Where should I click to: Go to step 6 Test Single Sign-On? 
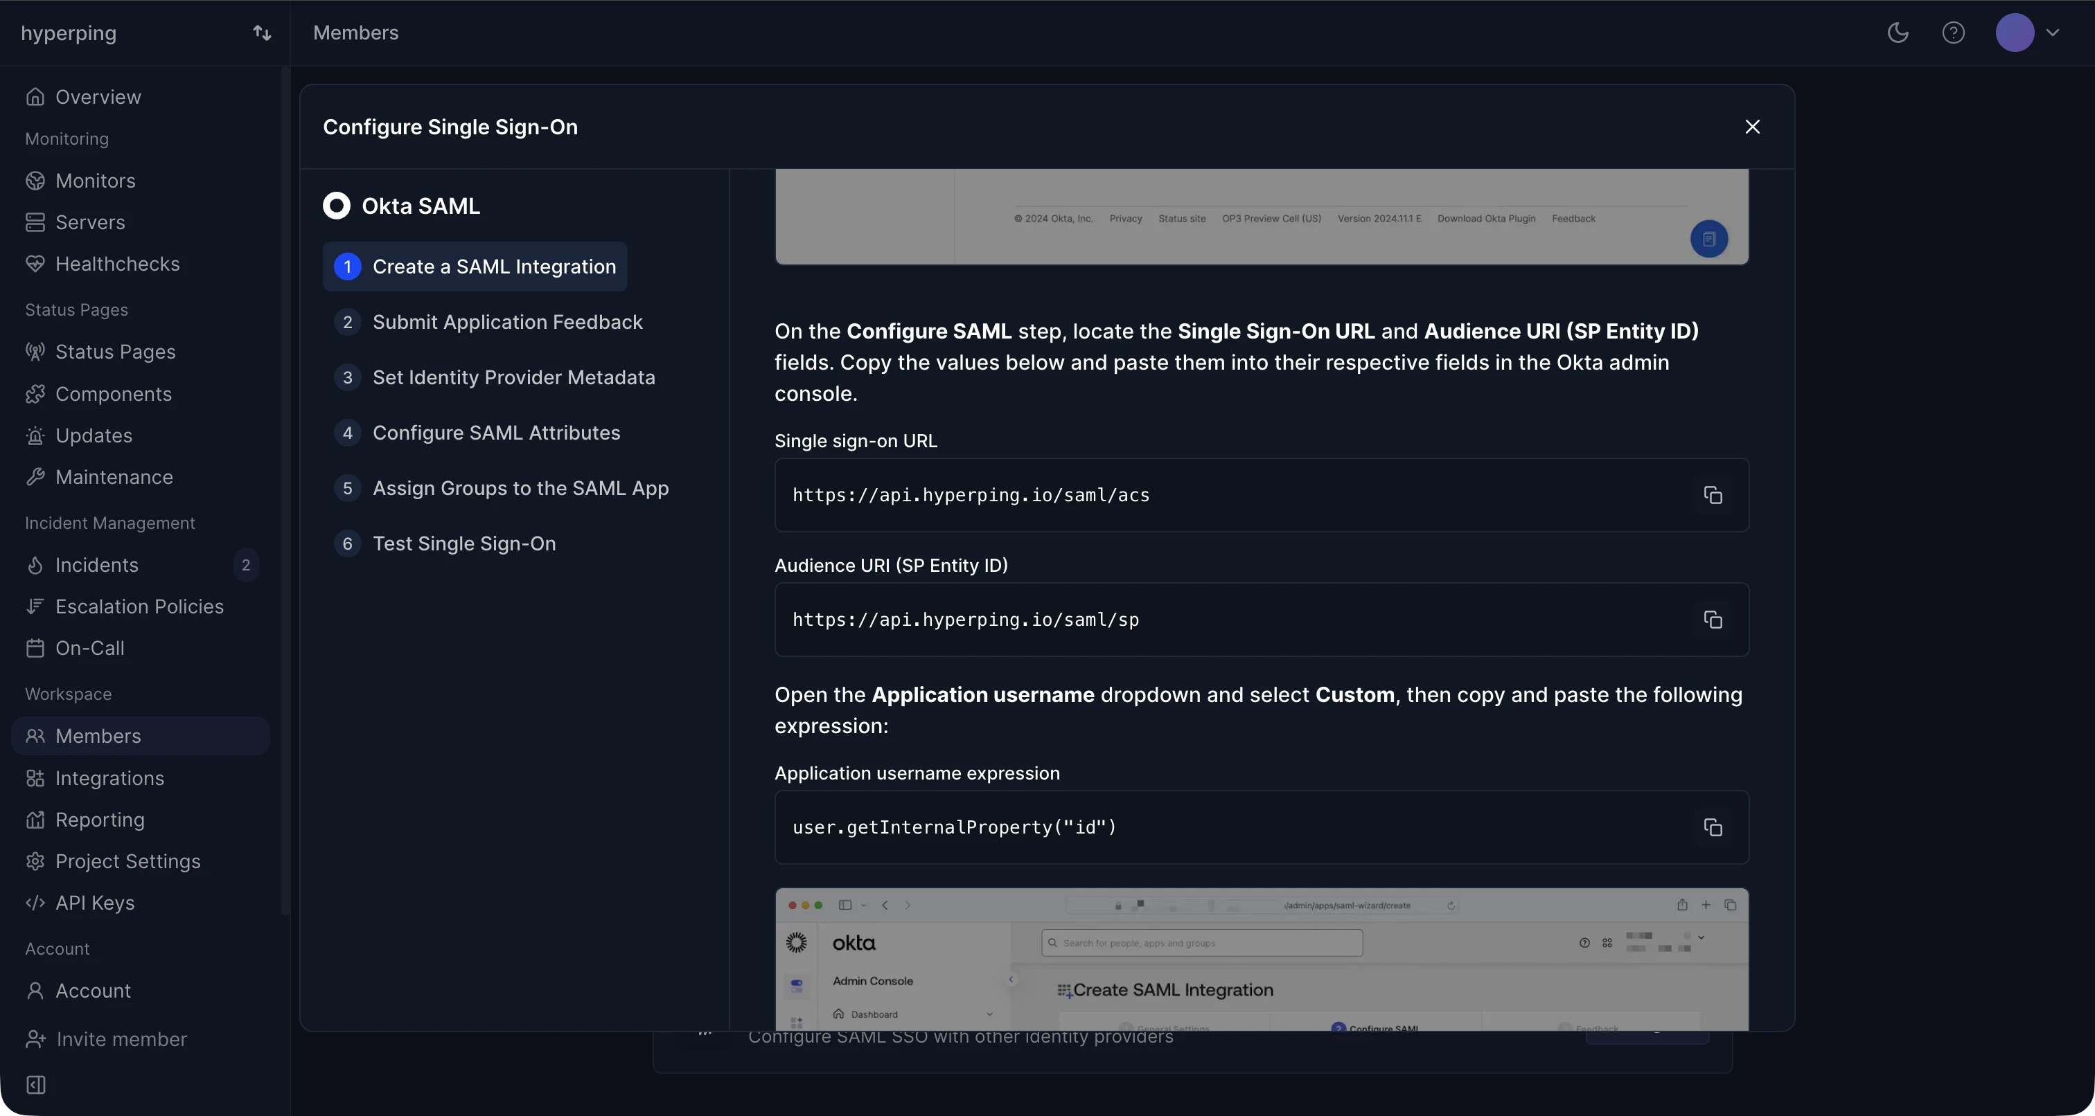click(445, 543)
